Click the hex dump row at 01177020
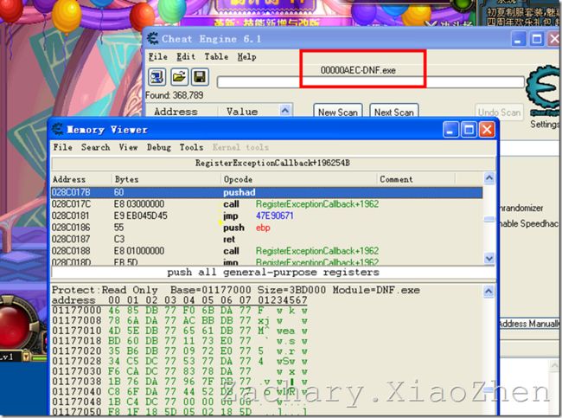The image size is (562, 418). pyautogui.click(x=179, y=350)
